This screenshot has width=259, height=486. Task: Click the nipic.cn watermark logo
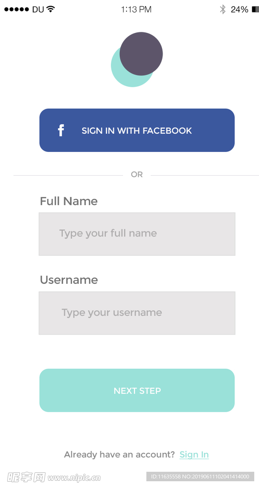(54, 477)
